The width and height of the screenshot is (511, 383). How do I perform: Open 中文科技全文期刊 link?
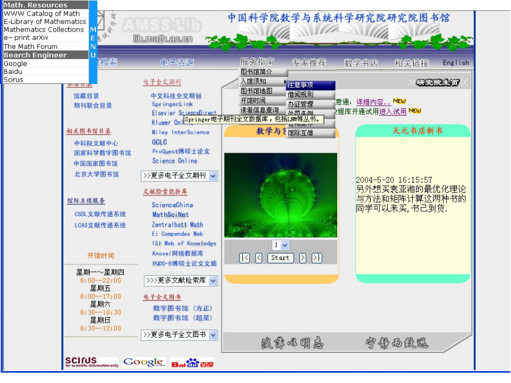pyautogui.click(x=176, y=96)
